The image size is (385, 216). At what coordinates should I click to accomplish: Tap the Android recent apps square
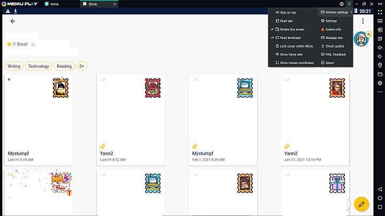(x=380, y=207)
